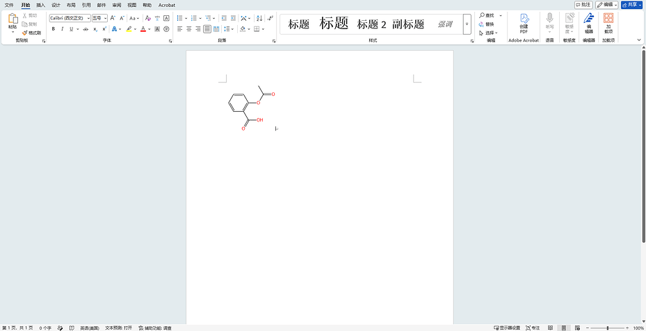Screen dimensions: 646x331
Task: Apply the 标题 2 heading style
Action: point(371,24)
